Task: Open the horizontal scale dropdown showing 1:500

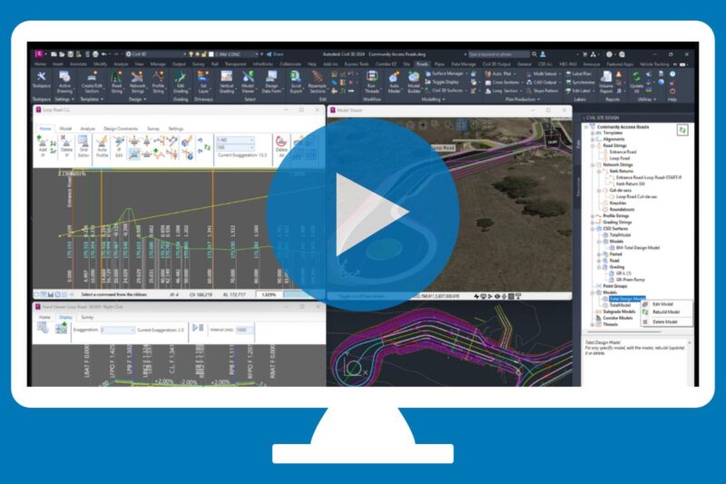Action: point(232,139)
